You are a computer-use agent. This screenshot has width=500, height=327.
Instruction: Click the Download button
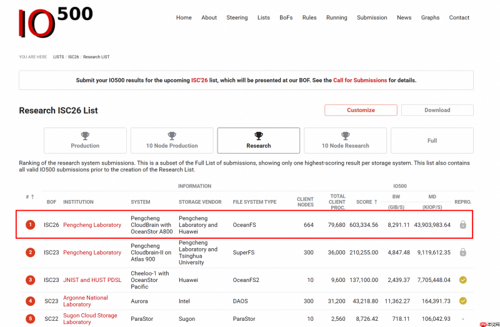pyautogui.click(x=437, y=110)
